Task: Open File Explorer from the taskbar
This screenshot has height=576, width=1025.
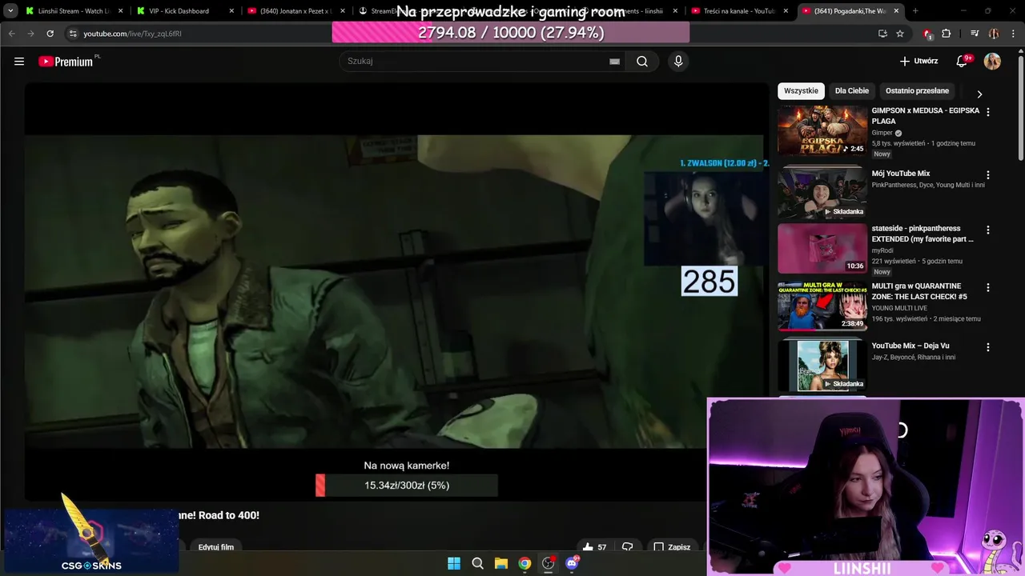Action: point(501,563)
